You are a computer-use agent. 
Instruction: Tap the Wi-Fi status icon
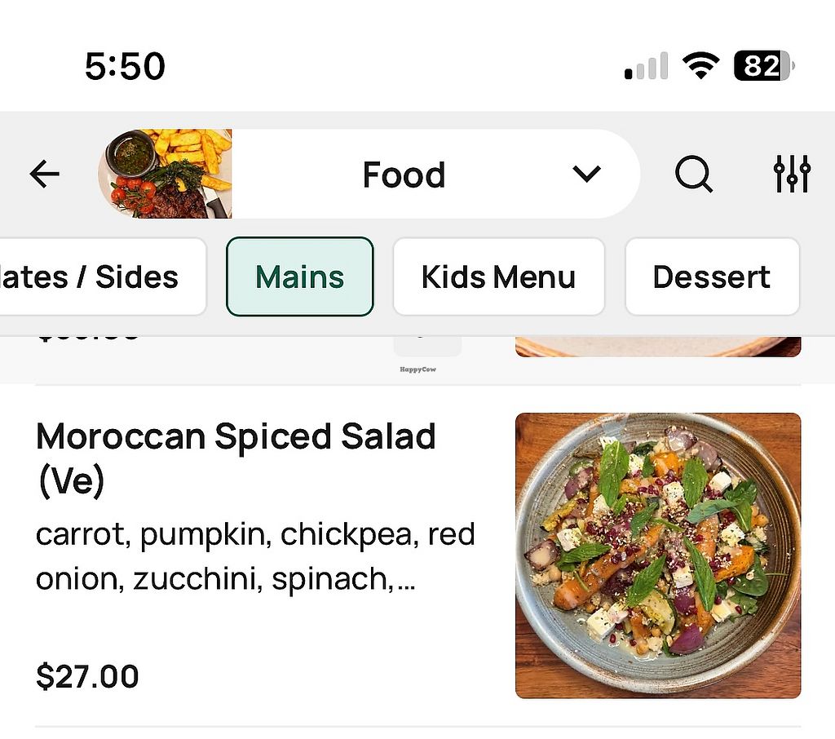(700, 66)
